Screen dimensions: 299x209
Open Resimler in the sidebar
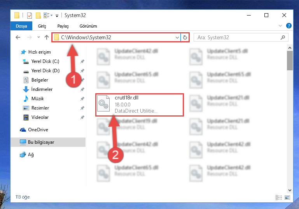(40, 108)
